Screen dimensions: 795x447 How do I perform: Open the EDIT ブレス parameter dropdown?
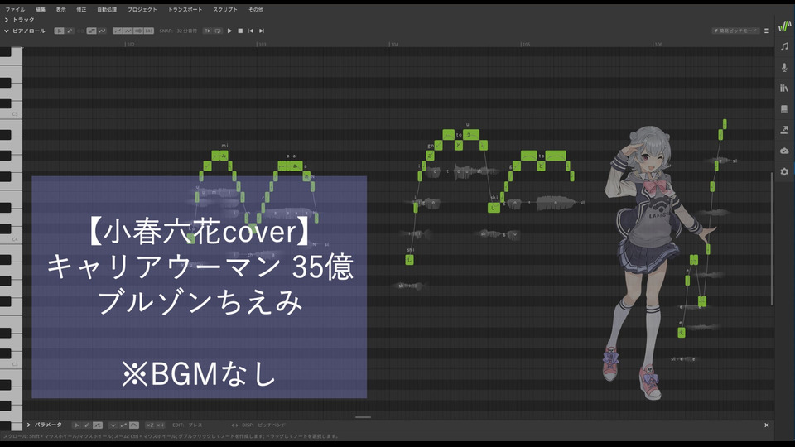187,425
